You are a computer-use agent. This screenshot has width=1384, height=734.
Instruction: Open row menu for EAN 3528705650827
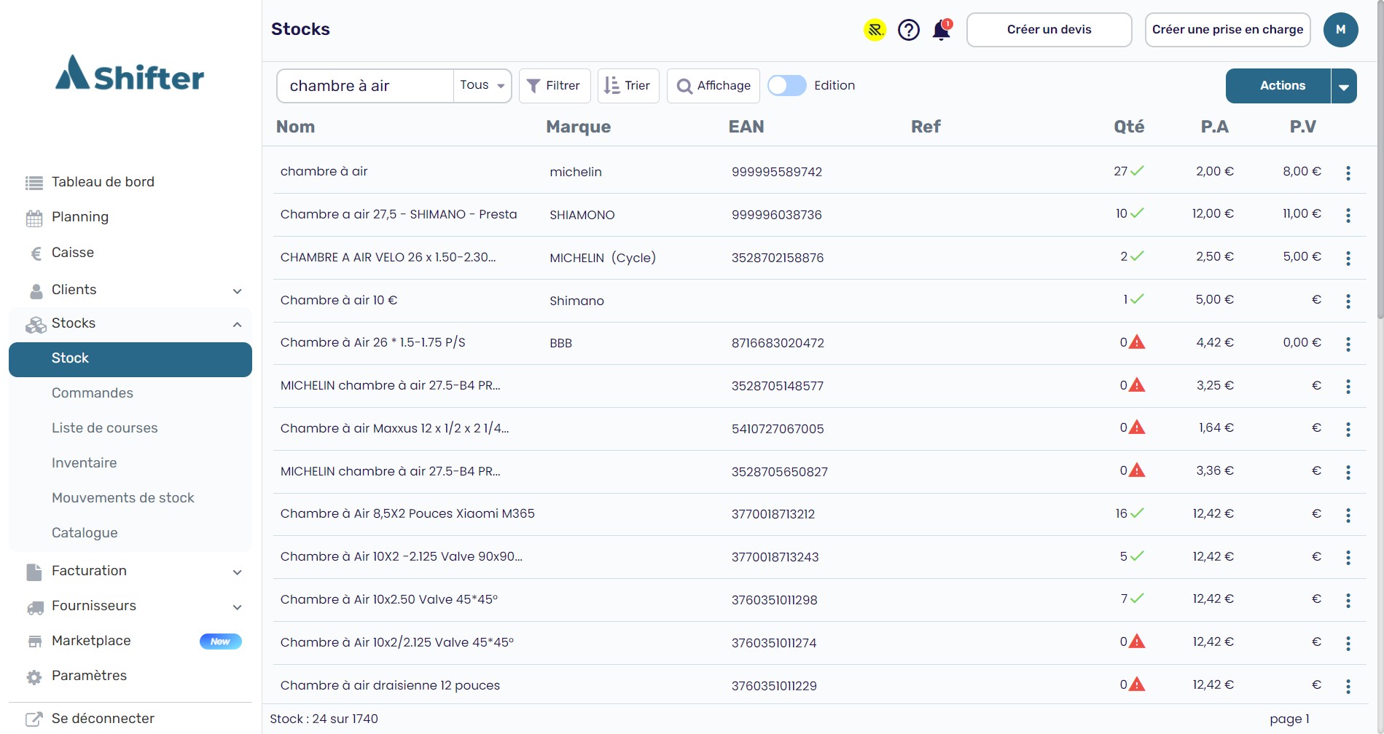[x=1348, y=473]
